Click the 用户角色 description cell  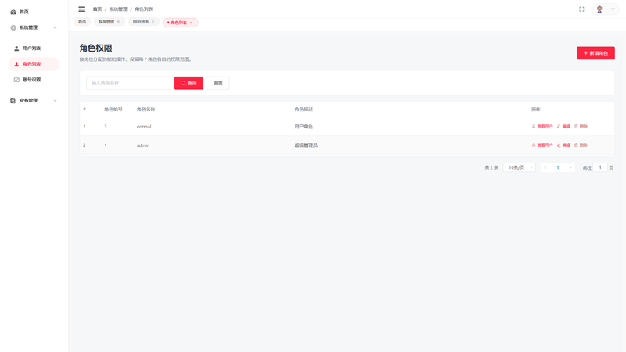[304, 127]
